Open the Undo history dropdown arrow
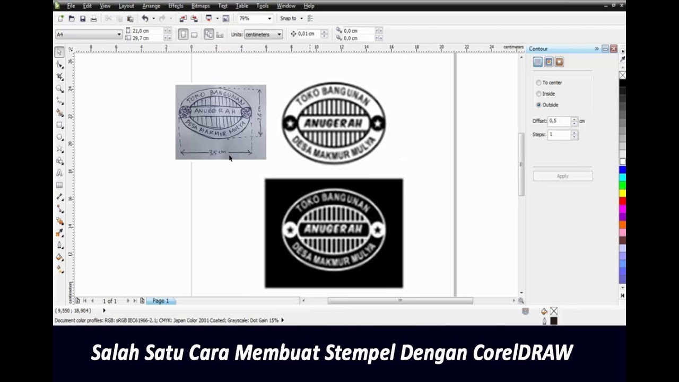Viewport: 679px width, 382px height. (153, 19)
